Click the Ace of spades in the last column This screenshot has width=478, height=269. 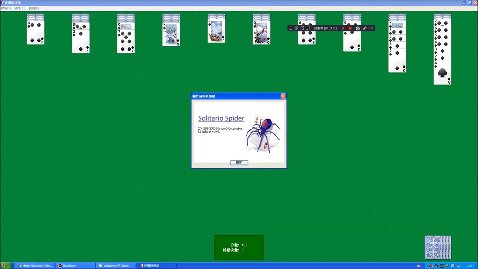coord(442,73)
